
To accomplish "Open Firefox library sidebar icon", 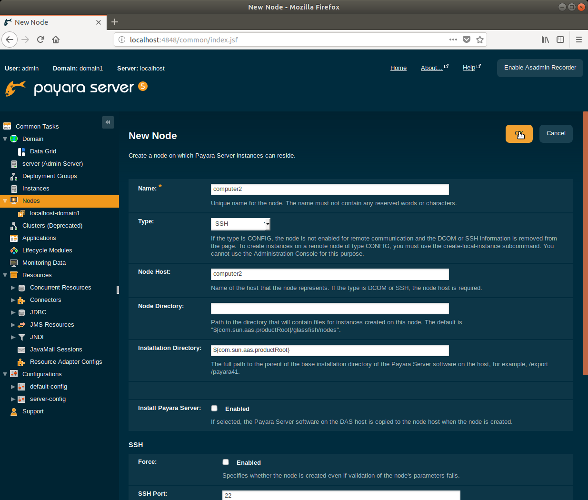I will pos(545,40).
